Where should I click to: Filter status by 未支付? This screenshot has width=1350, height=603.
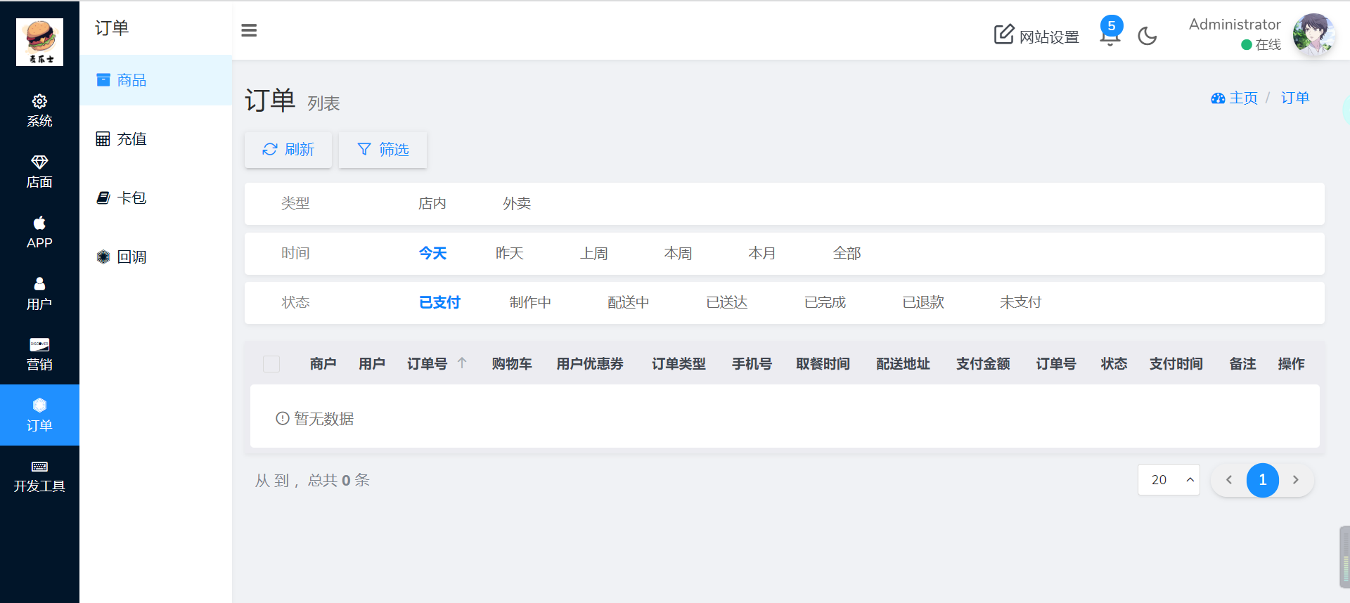(1021, 302)
